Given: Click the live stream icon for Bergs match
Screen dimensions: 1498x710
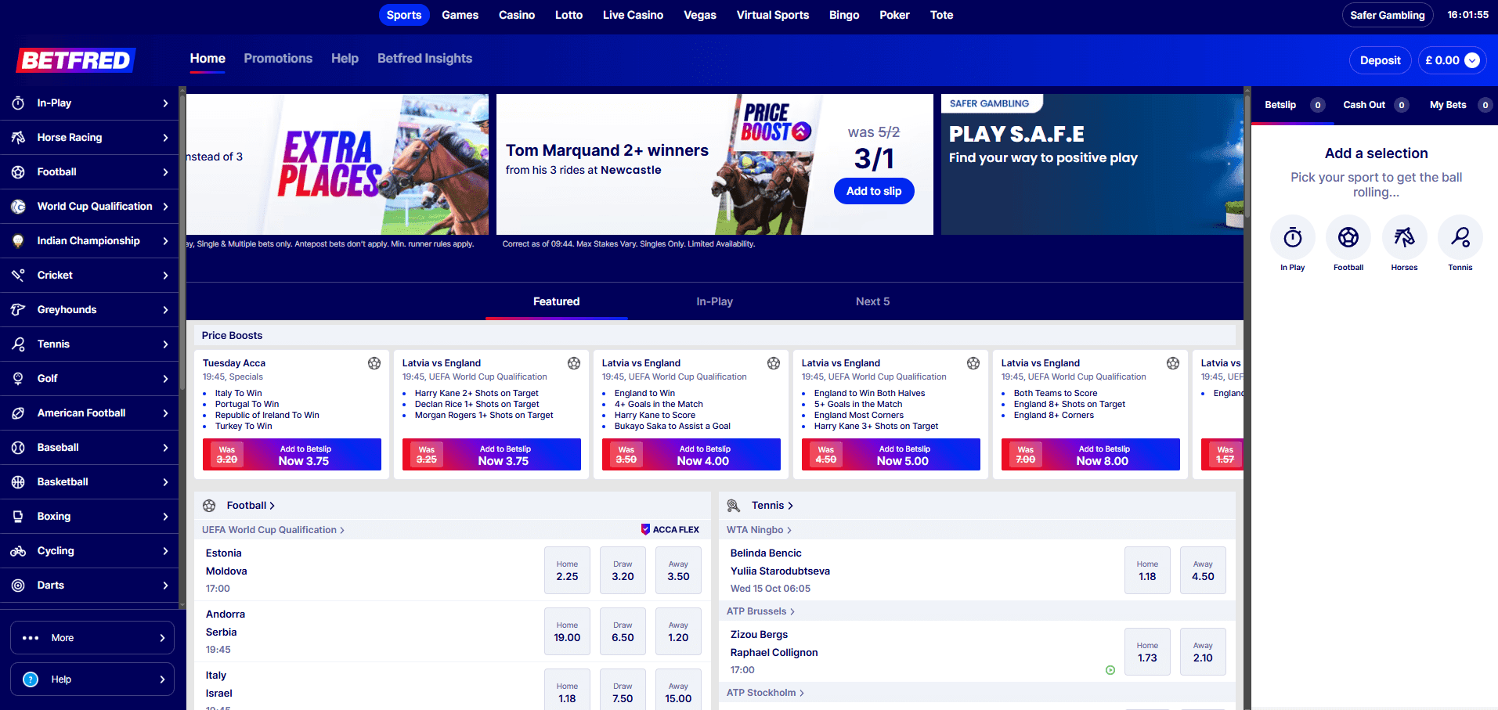Looking at the screenshot, I should 1110,670.
